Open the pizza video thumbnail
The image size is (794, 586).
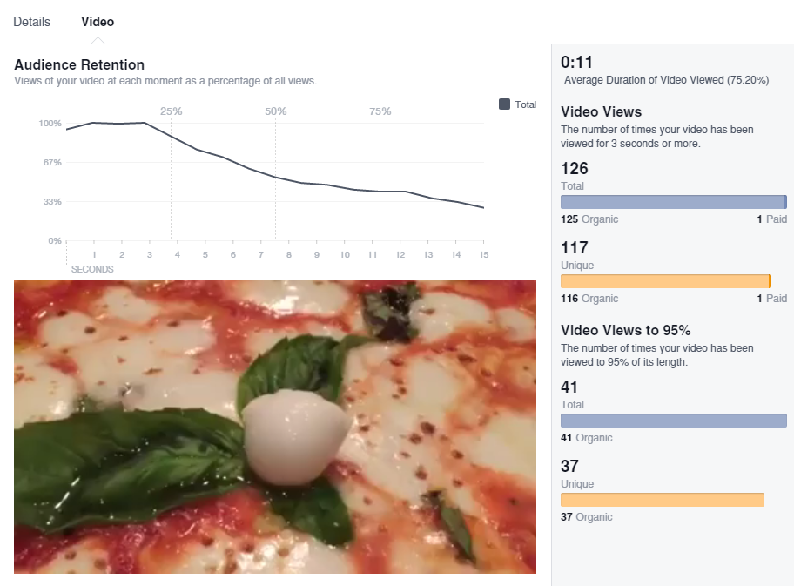[275, 426]
